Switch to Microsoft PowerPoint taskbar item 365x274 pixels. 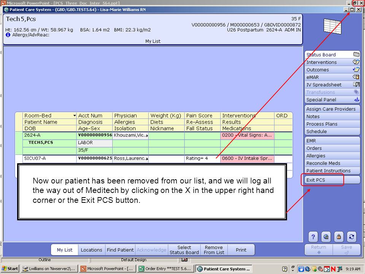(x=107, y=269)
